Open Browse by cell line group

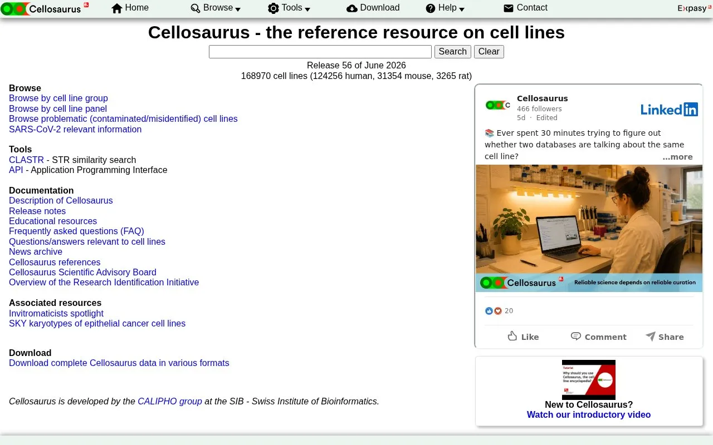[58, 98]
